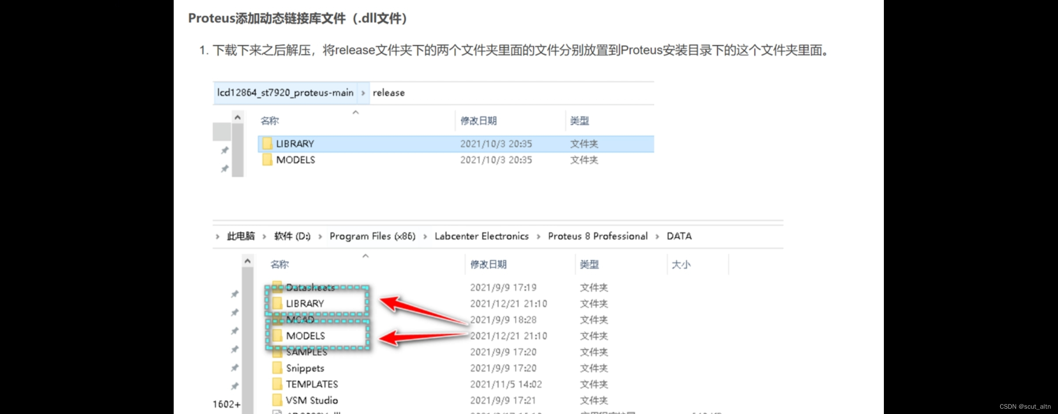The image size is (1058, 414).
Task: Expand the chevron before 此电脑 in the address bar
Action: point(217,236)
